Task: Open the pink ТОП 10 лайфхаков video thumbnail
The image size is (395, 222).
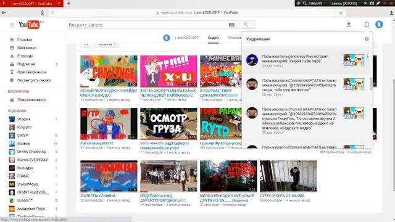Action: pos(168,72)
